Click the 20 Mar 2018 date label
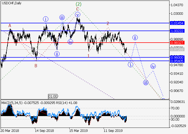The height and width of the screenshot is (134, 188). click(x=10, y=131)
